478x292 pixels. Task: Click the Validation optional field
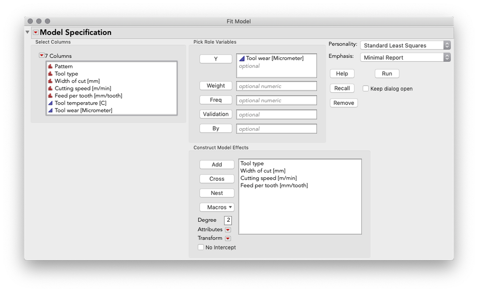point(277,115)
